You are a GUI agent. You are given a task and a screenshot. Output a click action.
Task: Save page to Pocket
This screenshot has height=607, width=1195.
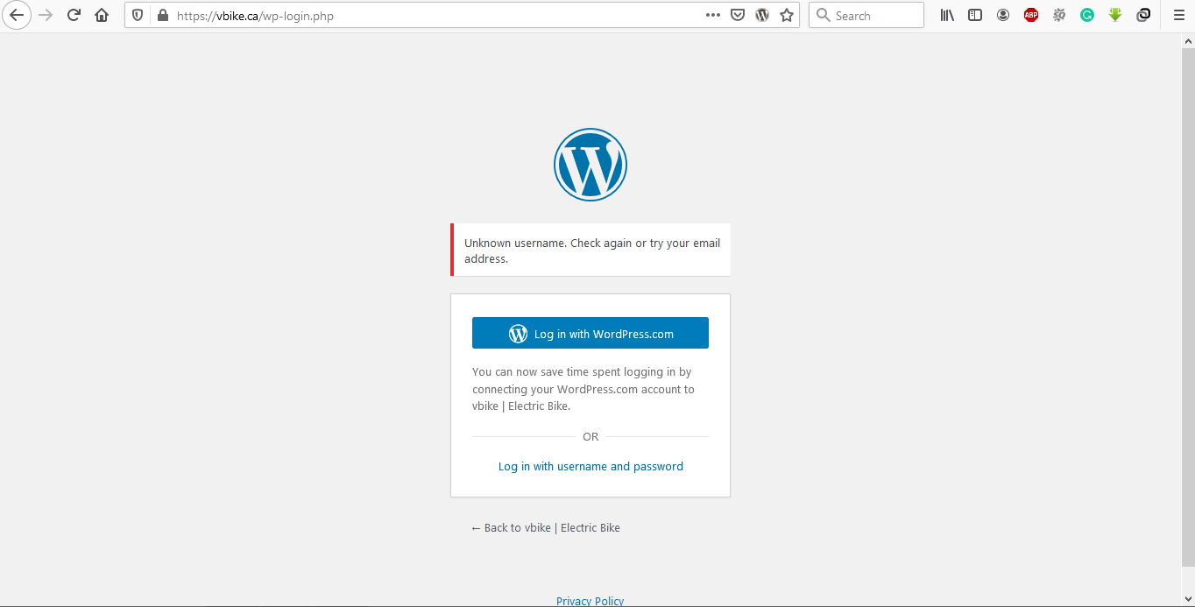coord(738,15)
